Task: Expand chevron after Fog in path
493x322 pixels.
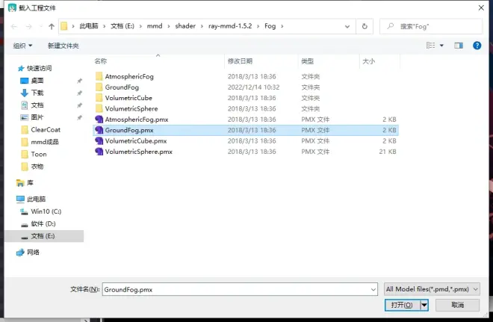Action: click(282, 26)
